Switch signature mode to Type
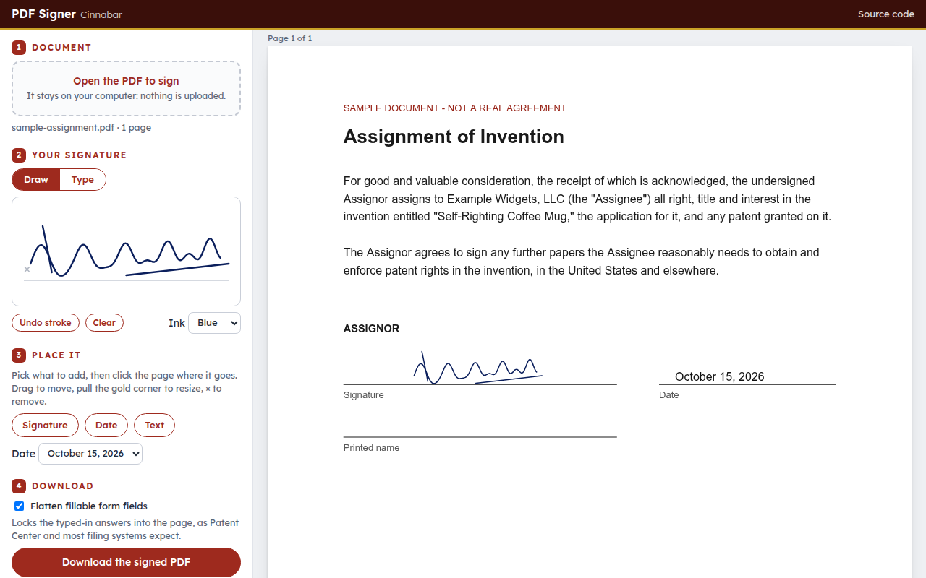Viewport: 926px width, 578px height. [x=82, y=180]
